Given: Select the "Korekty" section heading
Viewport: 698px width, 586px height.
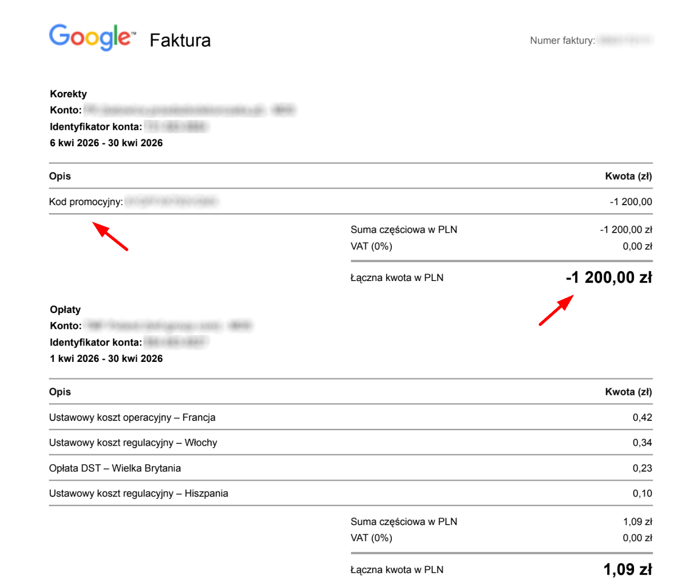Looking at the screenshot, I should (x=68, y=94).
